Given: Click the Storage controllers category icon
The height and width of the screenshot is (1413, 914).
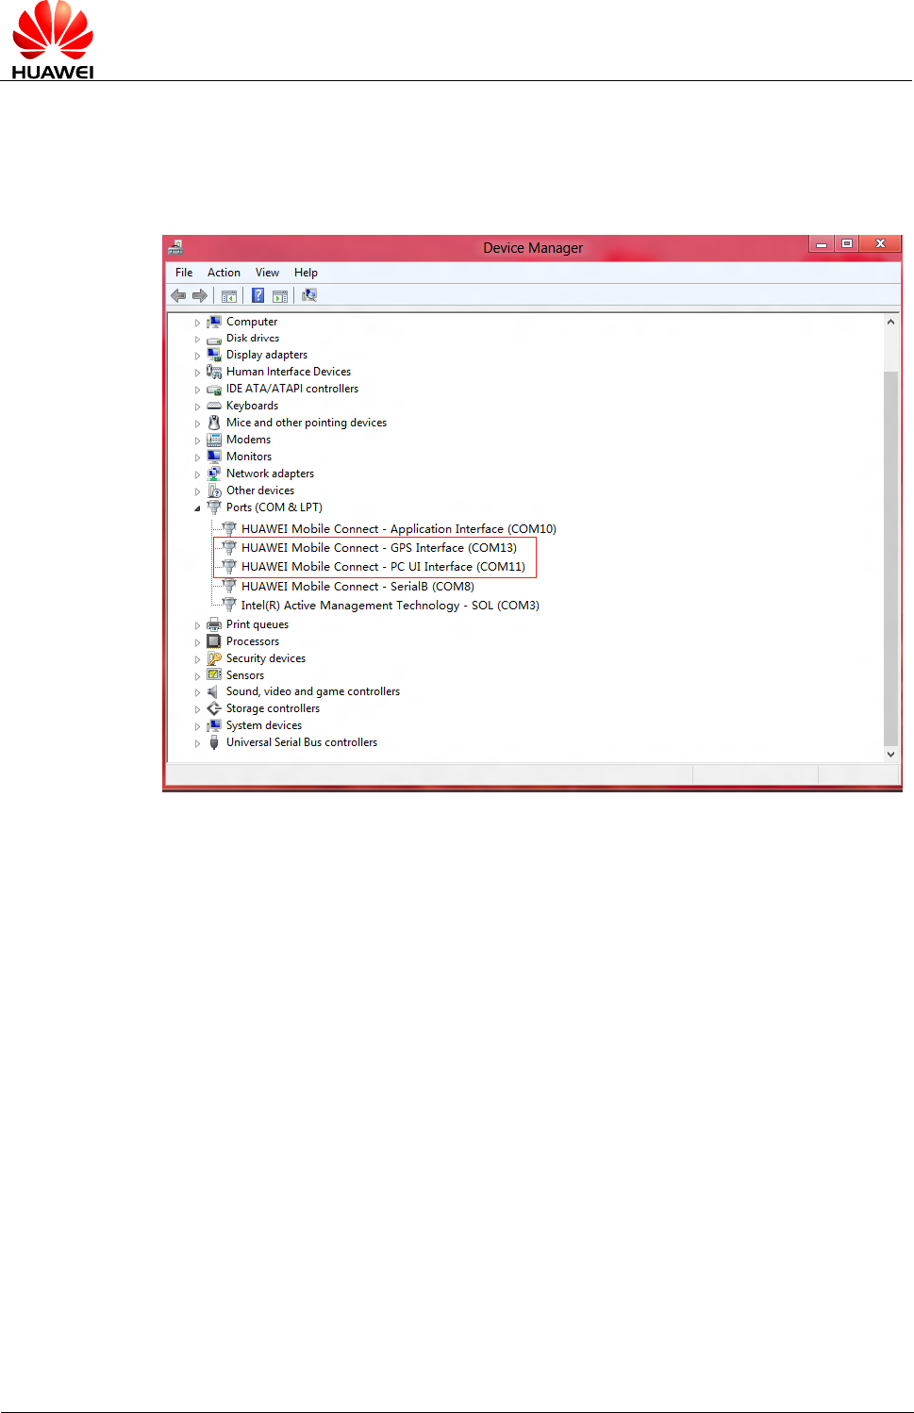Looking at the screenshot, I should tap(214, 708).
